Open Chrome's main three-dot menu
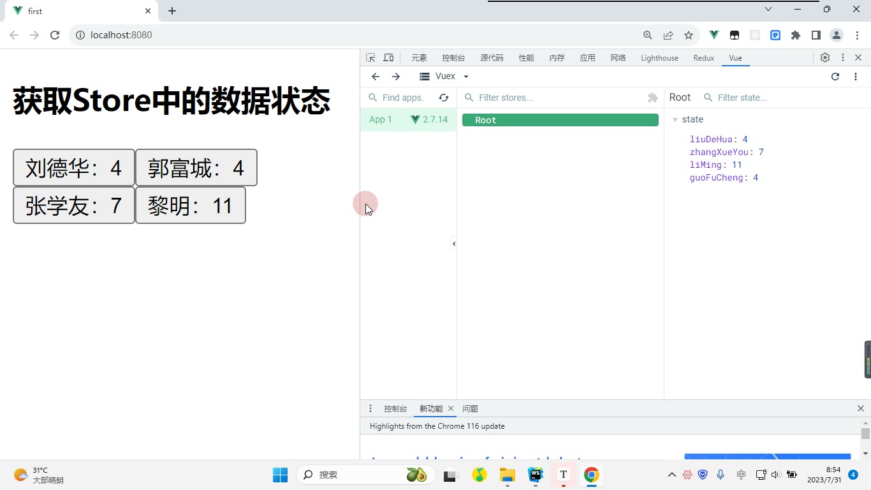This screenshot has height=490, width=871. pyautogui.click(x=857, y=35)
